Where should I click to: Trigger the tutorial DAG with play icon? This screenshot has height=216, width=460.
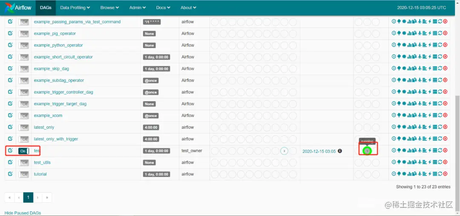pos(394,174)
